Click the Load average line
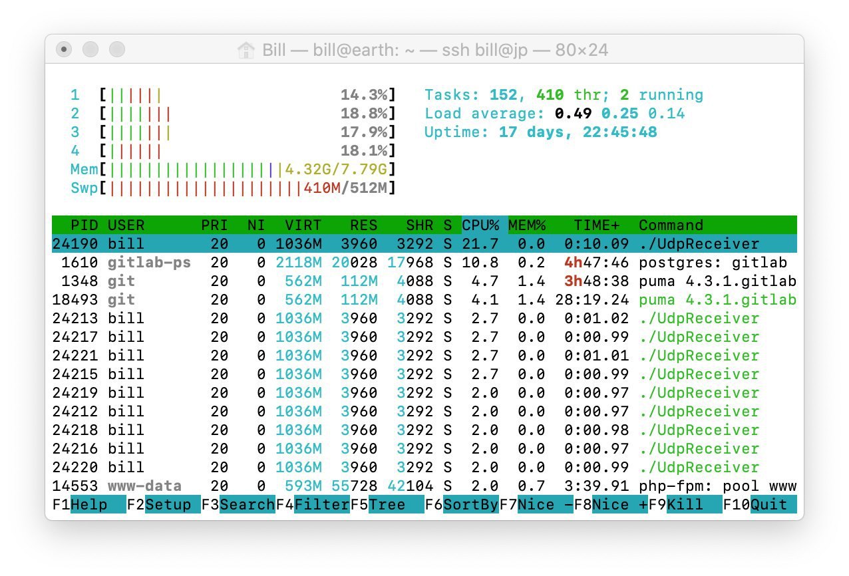Screen dimensions: 849x576 tap(554, 114)
